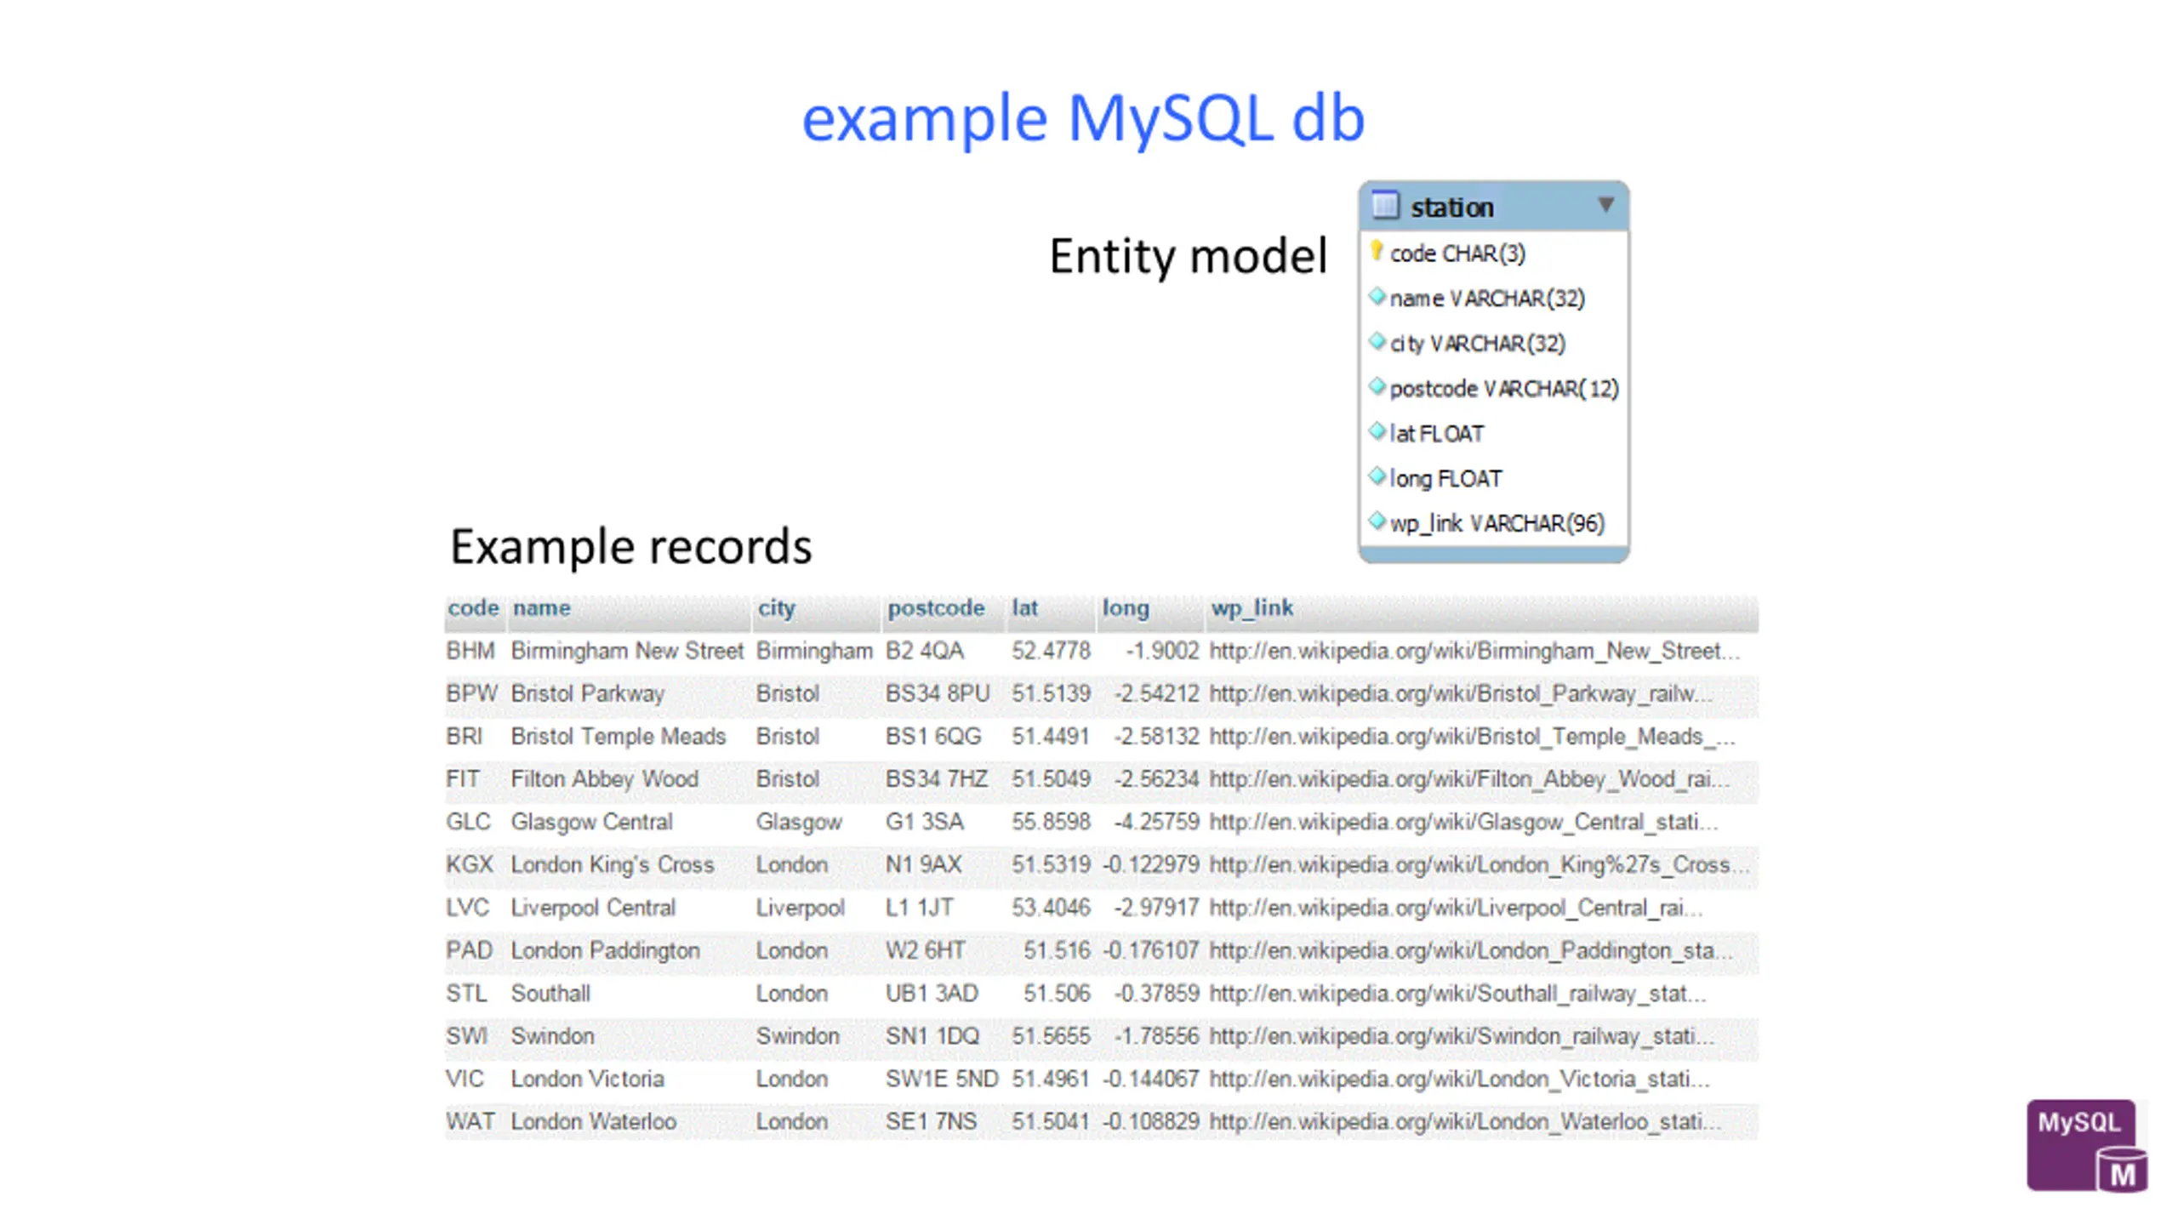
Task: Click the primary key icon beside code
Action: click(1377, 251)
